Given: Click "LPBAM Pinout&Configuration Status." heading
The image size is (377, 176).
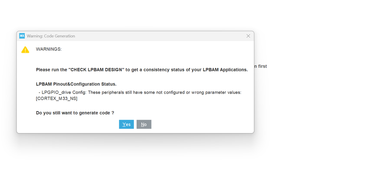Looking at the screenshot, I should 76,84.
